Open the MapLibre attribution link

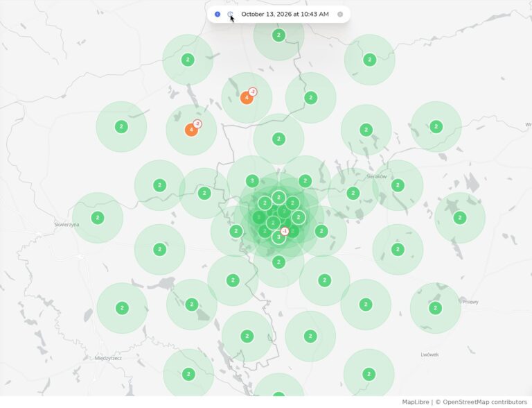(416, 402)
